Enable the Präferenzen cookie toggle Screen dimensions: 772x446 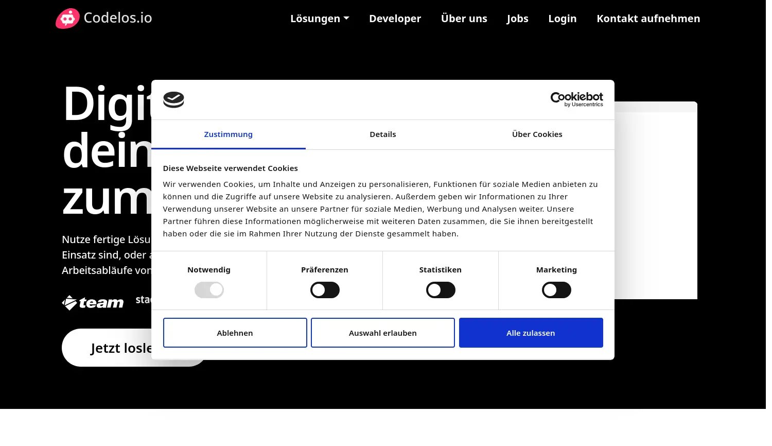325,289
